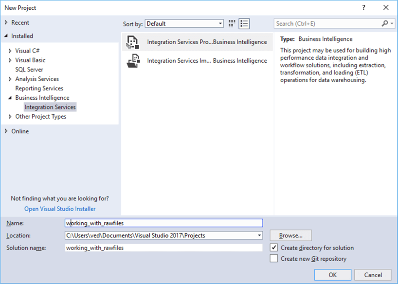Open the Sort by Default dropdown
Viewport: 398px width, 284px height.
[x=184, y=24]
